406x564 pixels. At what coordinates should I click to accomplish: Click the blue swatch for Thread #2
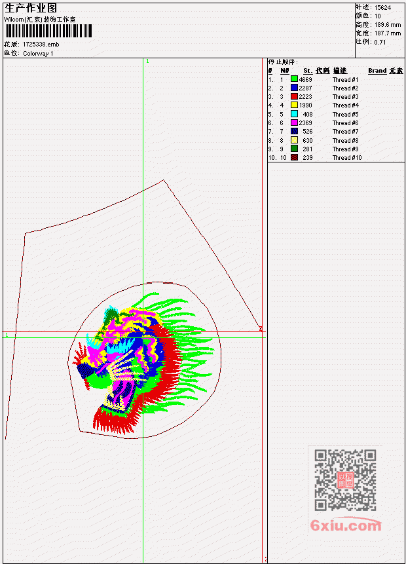pos(294,88)
